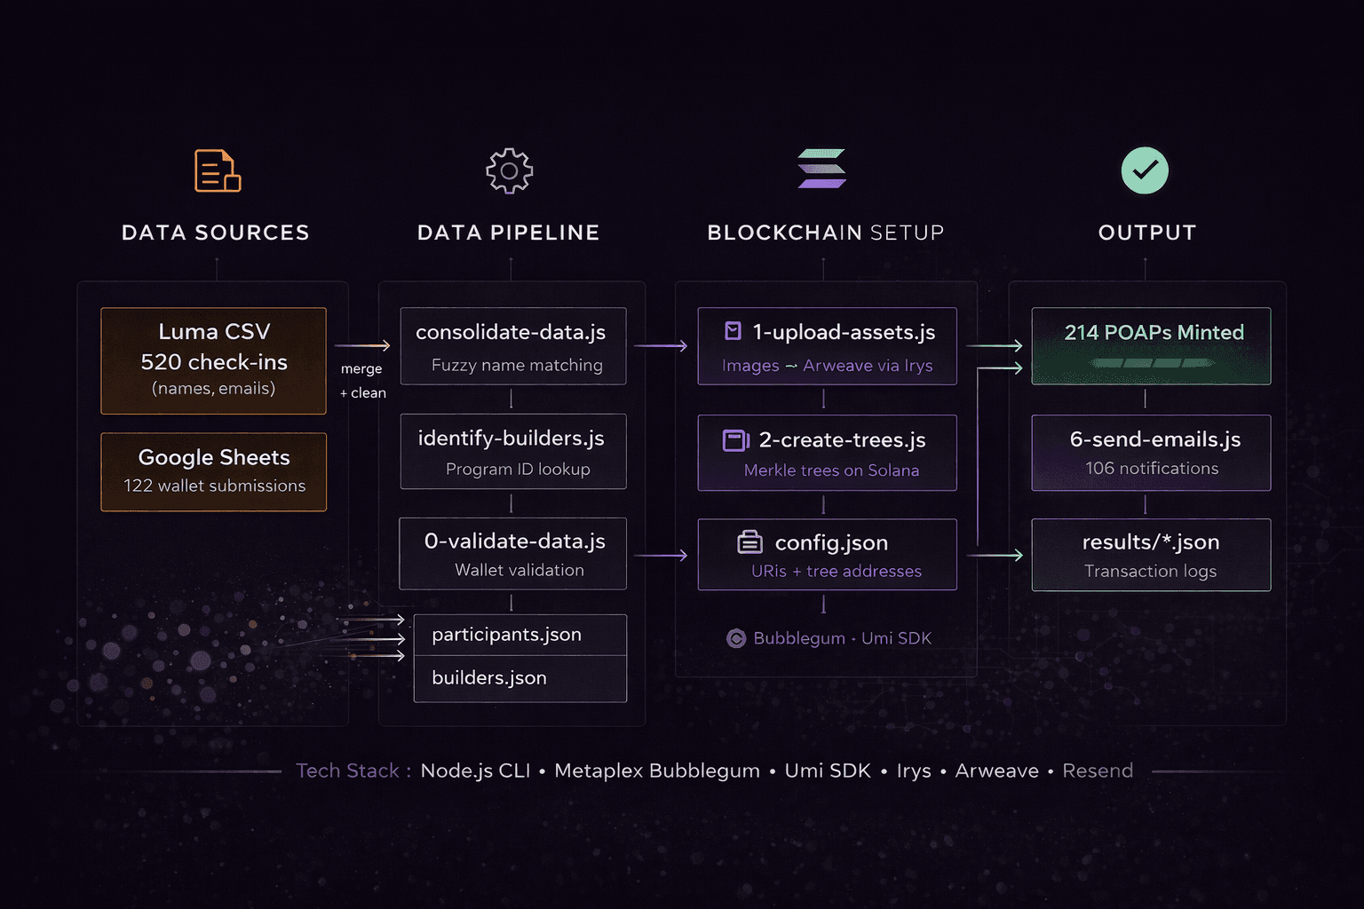
Task: Click Metaplex Bubblegum in the tech stack
Action: coord(657,771)
